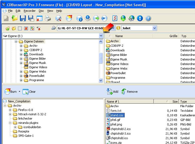Click the Burn button
Viewport: 195px width, 144px height.
tap(10, 92)
